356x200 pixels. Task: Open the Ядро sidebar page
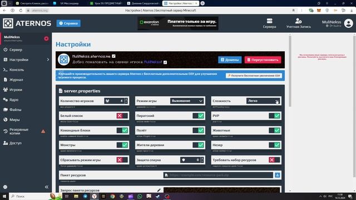[11, 99]
